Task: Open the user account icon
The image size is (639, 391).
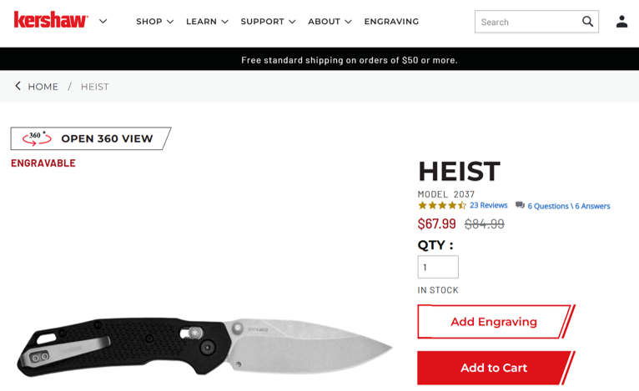Action: tap(621, 22)
